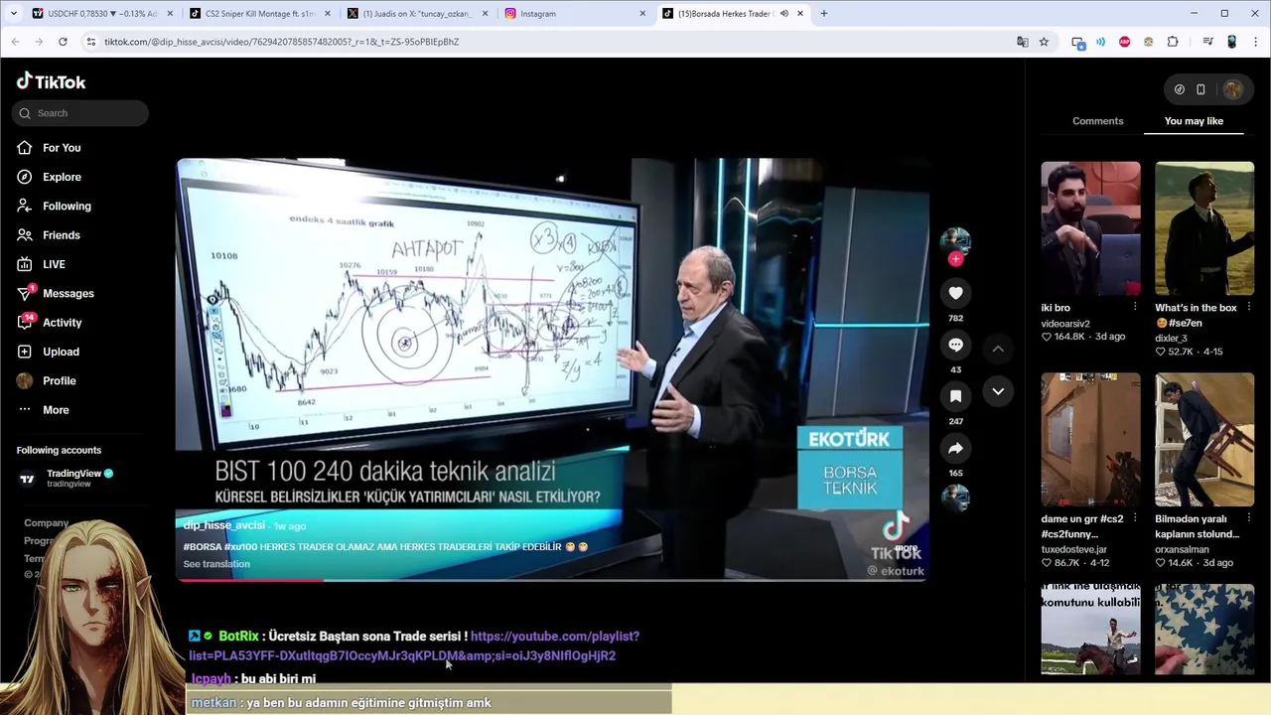This screenshot has width=1271, height=715.
Task: Mute the Borsada Herkes Trader tab
Action: [783, 14]
